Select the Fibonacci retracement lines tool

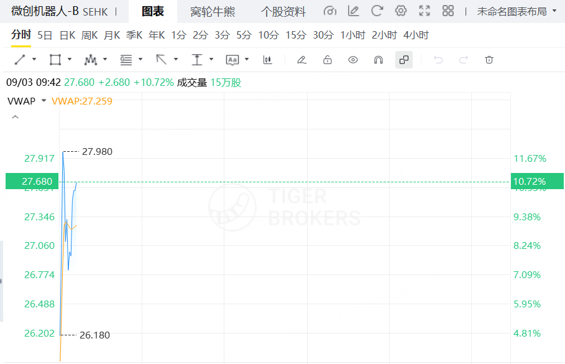click(126, 60)
